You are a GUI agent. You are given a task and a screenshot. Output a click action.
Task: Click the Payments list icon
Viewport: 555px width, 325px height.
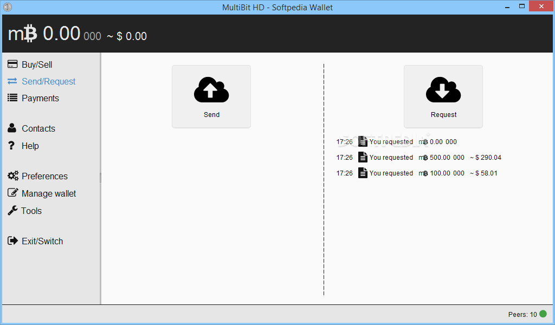[x=12, y=98]
